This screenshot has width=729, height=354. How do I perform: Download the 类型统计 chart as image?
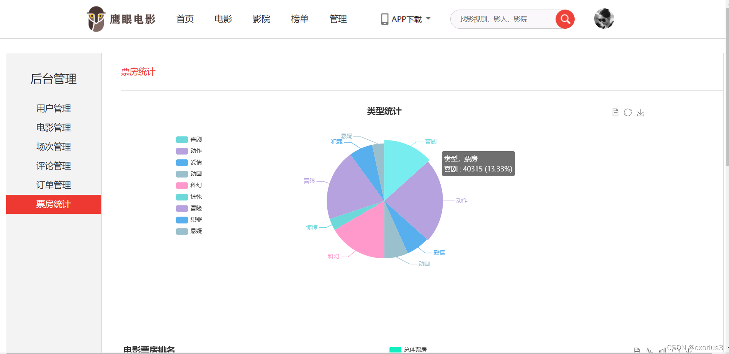click(641, 112)
